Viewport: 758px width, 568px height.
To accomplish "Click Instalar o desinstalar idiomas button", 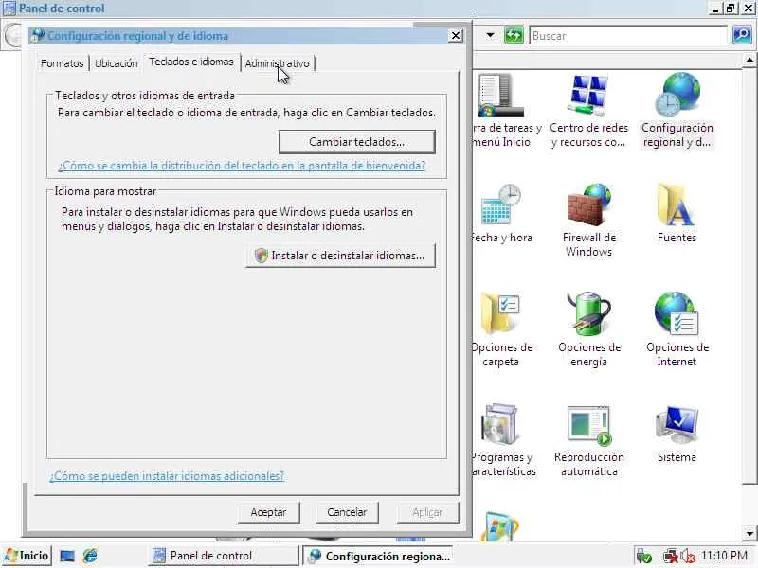I will pyautogui.click(x=340, y=256).
